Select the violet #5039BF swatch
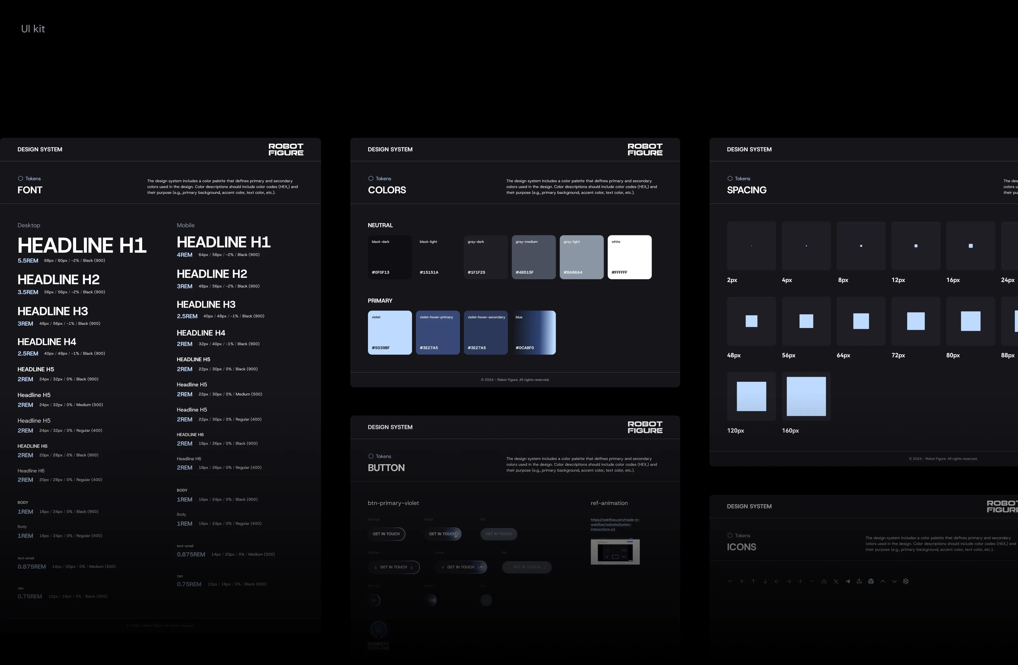1018x665 pixels. [x=390, y=332]
